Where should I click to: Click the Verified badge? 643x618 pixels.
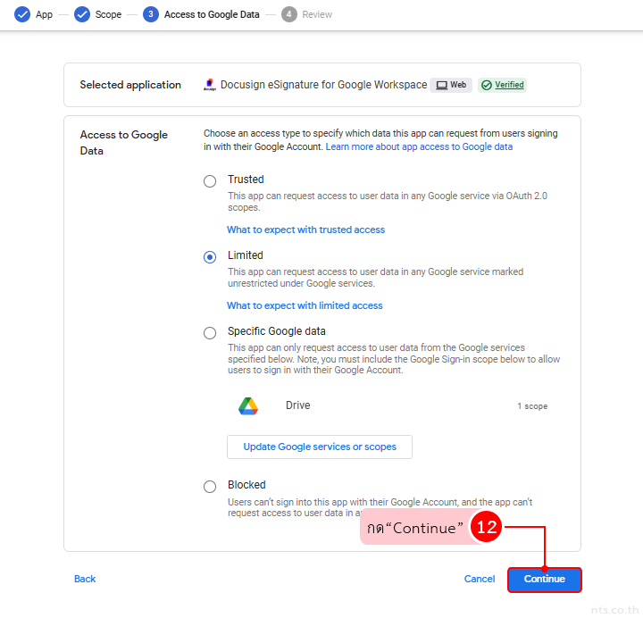point(502,85)
